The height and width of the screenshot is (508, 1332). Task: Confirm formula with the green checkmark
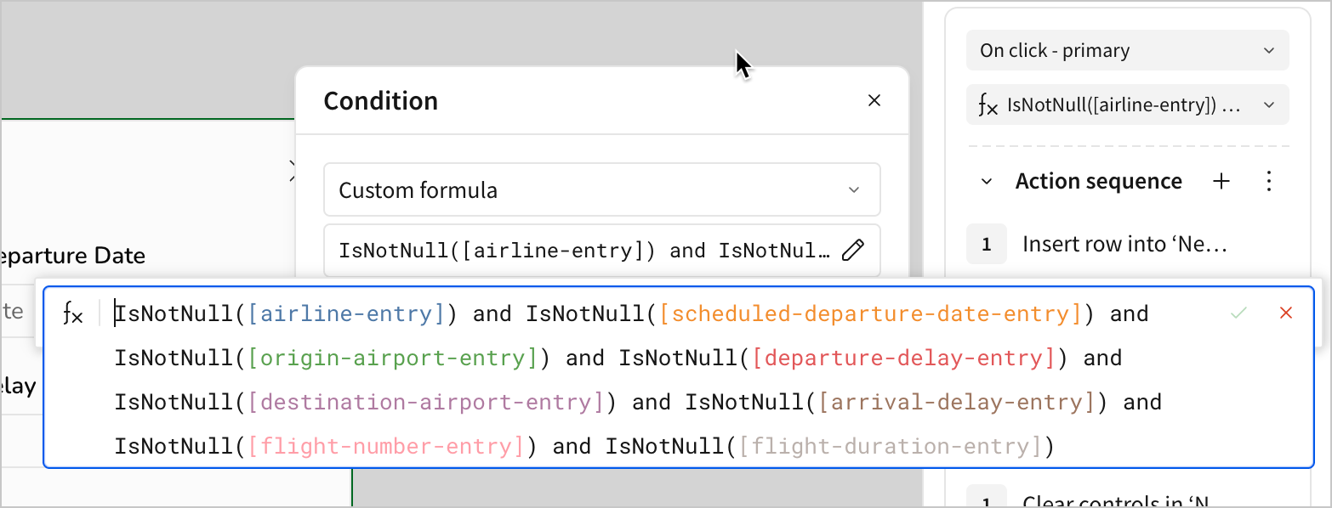pos(1238,313)
